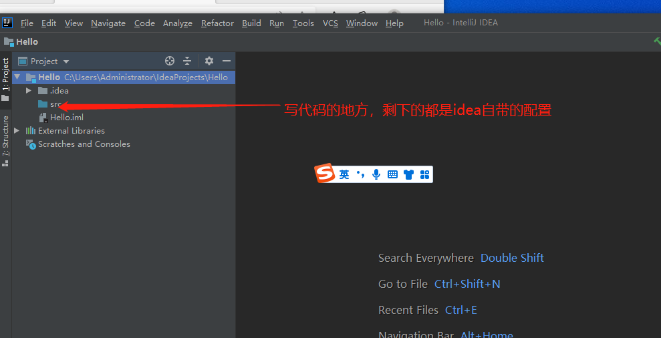Open Project panel gear settings
The width and height of the screenshot is (661, 338).
tap(209, 61)
